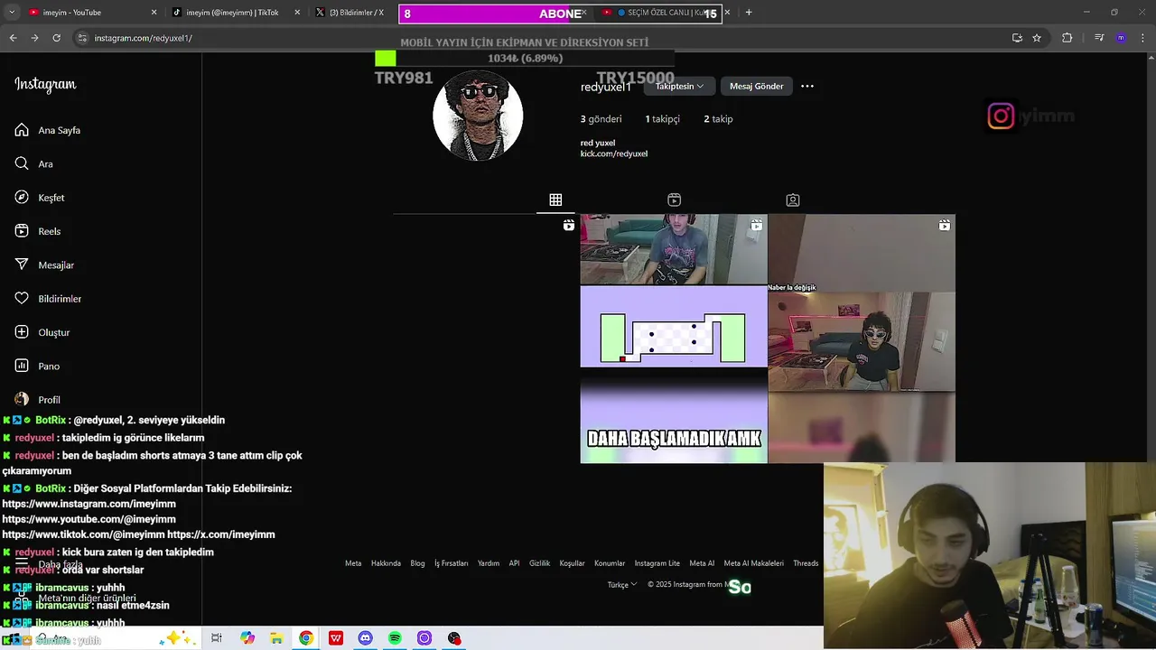Click the Instagram logo wordmark
Screen dimensions: 1156x650
click(45, 85)
